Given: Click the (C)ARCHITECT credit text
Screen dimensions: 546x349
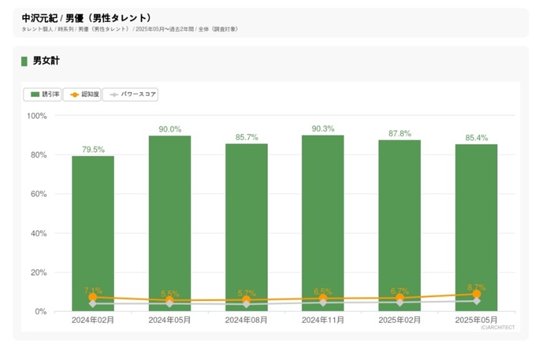Looking at the screenshot, I should (498, 327).
